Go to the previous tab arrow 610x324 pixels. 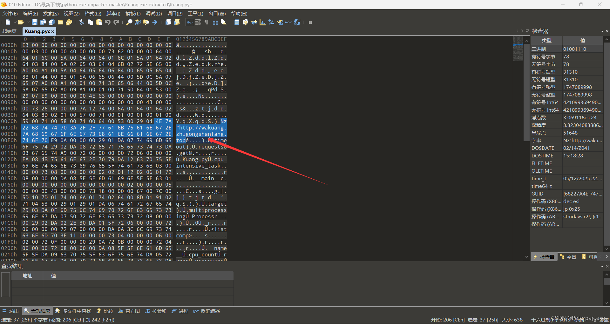coord(517,31)
